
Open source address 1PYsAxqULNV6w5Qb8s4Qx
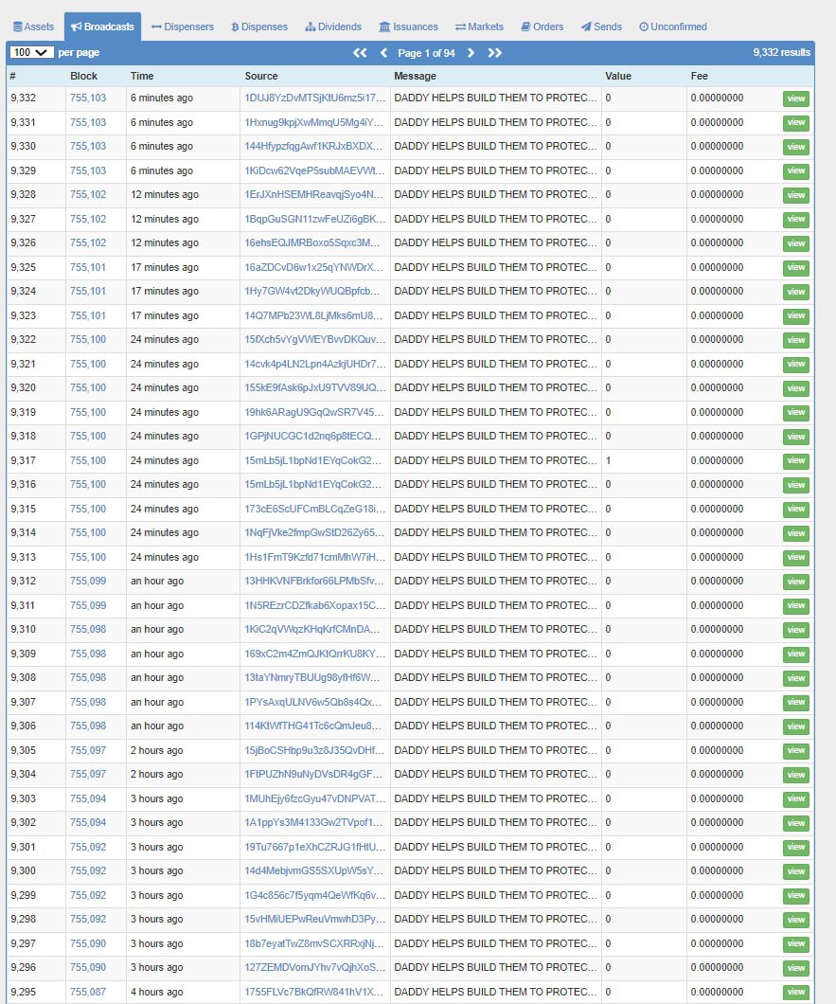point(313,703)
